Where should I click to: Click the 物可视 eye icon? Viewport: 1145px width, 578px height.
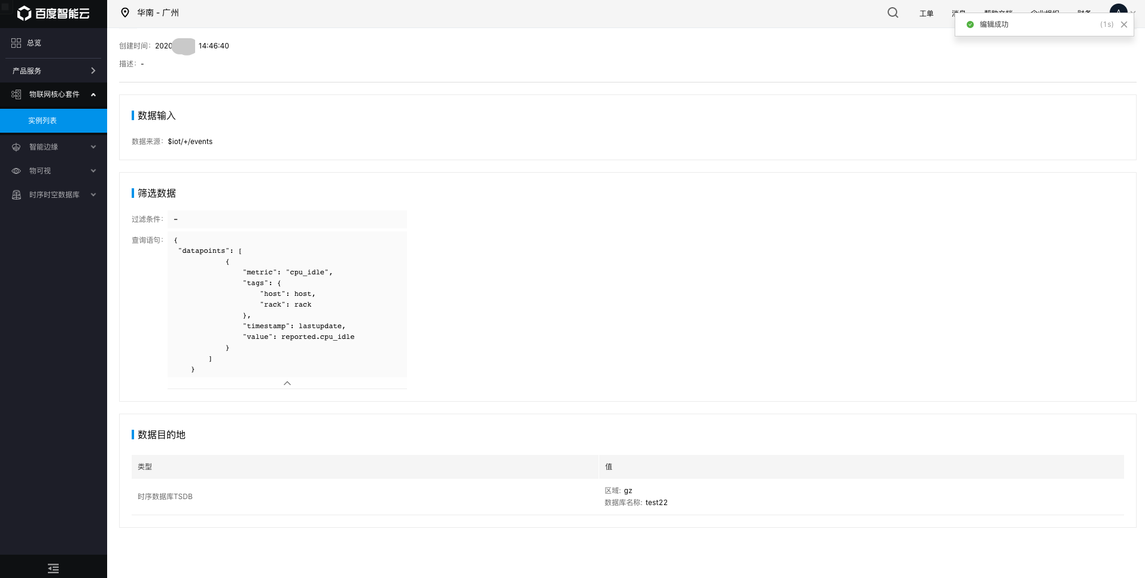[16, 171]
